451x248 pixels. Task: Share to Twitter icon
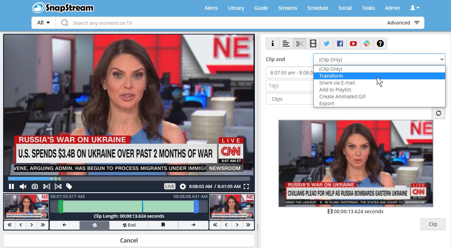tap(326, 43)
